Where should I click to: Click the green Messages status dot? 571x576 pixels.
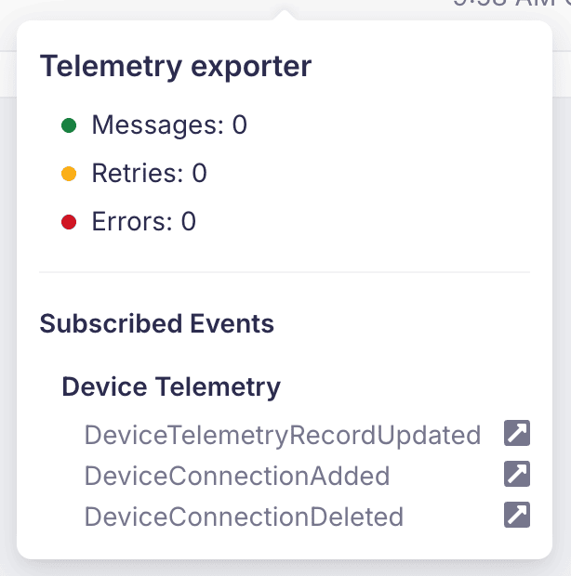click(x=69, y=125)
